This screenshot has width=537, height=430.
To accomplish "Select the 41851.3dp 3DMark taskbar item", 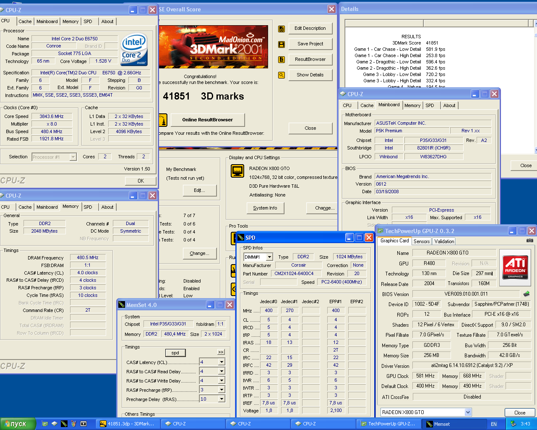I will pyautogui.click(x=128, y=424).
